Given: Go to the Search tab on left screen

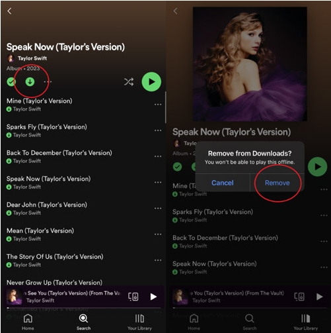Looking at the screenshot, I should point(83,322).
